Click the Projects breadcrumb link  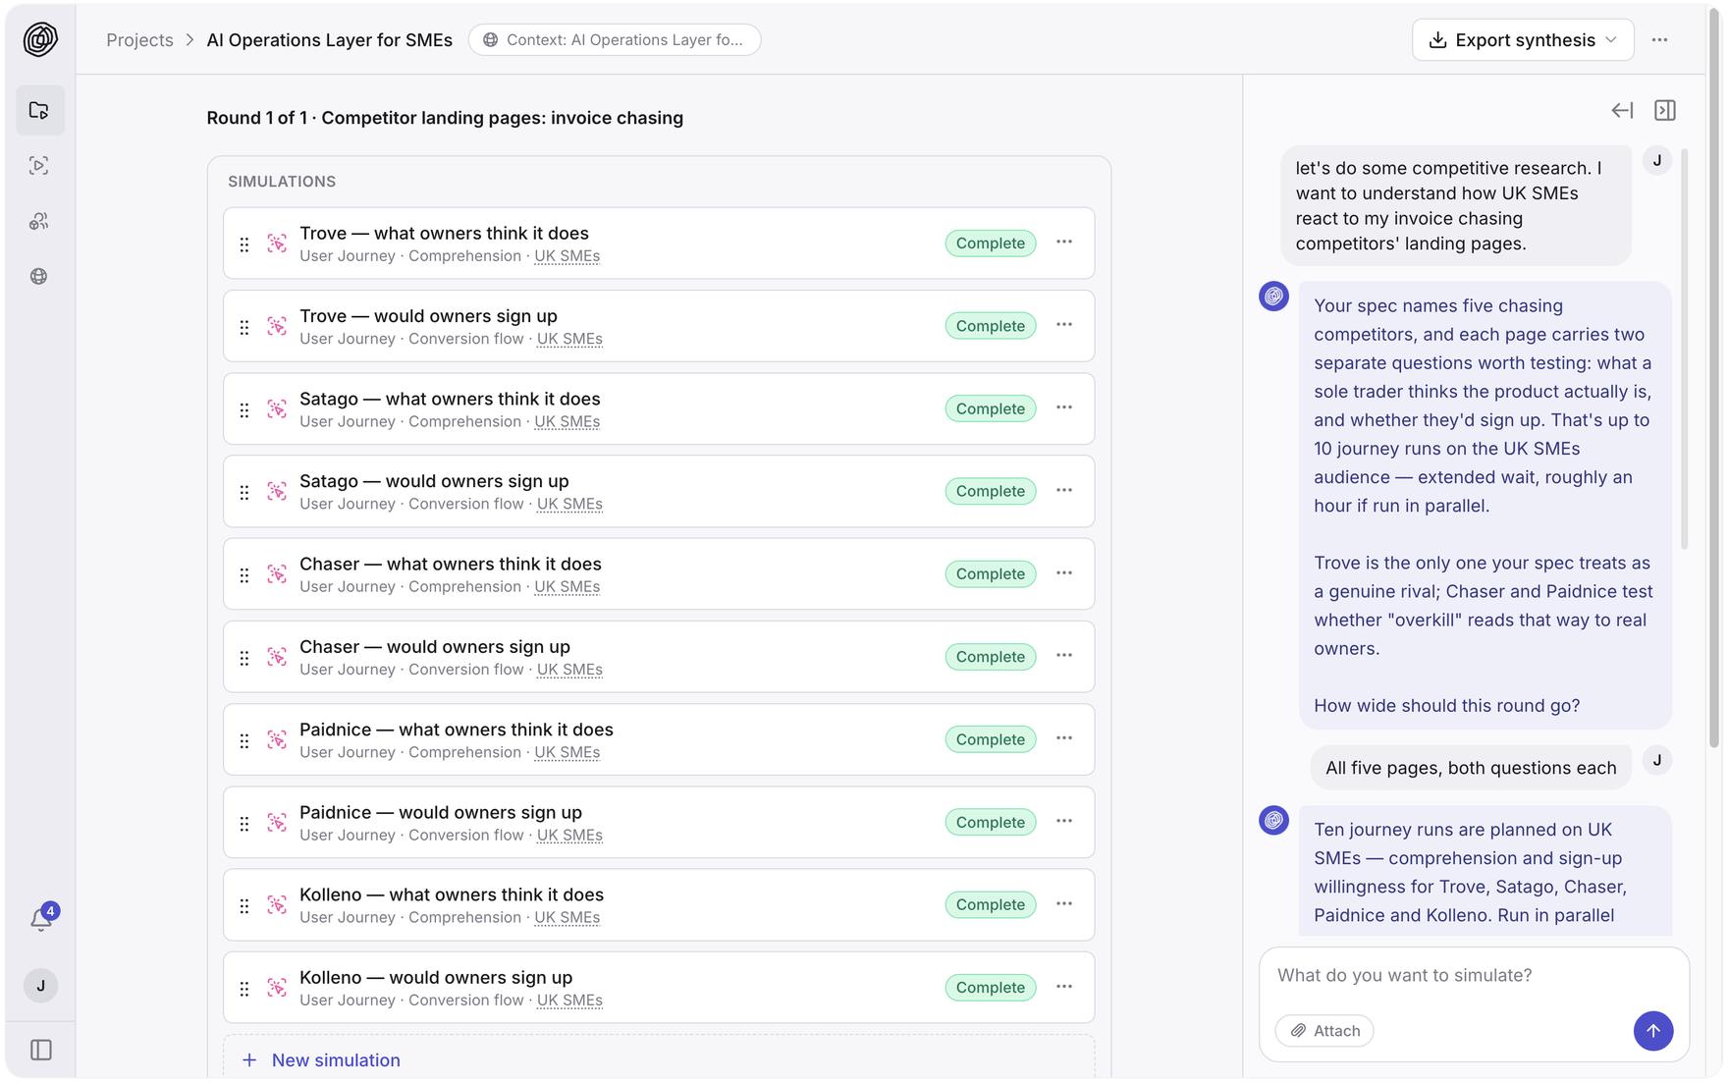139,40
